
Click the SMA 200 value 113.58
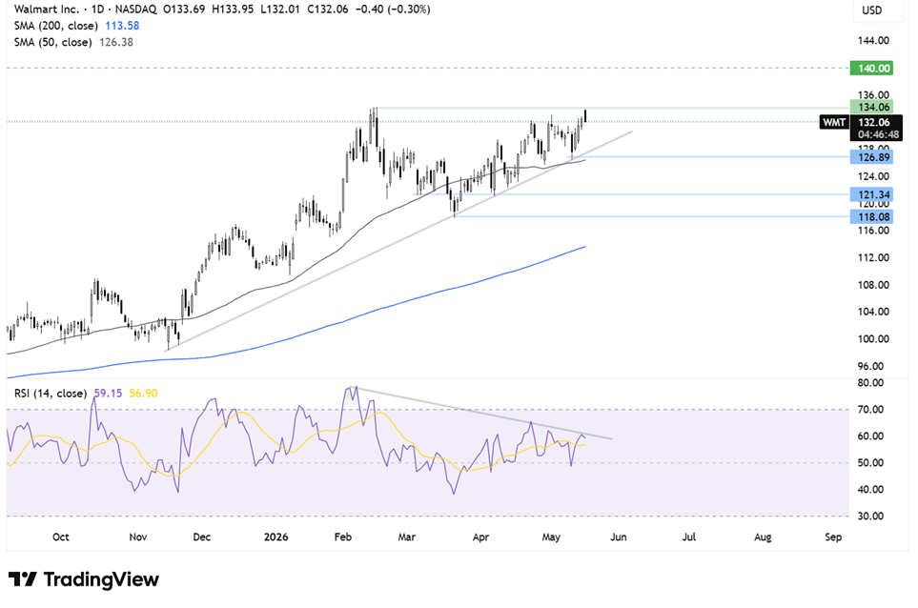point(122,25)
